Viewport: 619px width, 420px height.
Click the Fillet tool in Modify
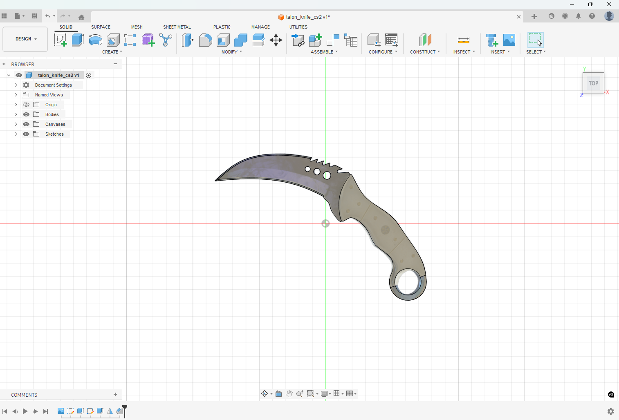pos(205,40)
